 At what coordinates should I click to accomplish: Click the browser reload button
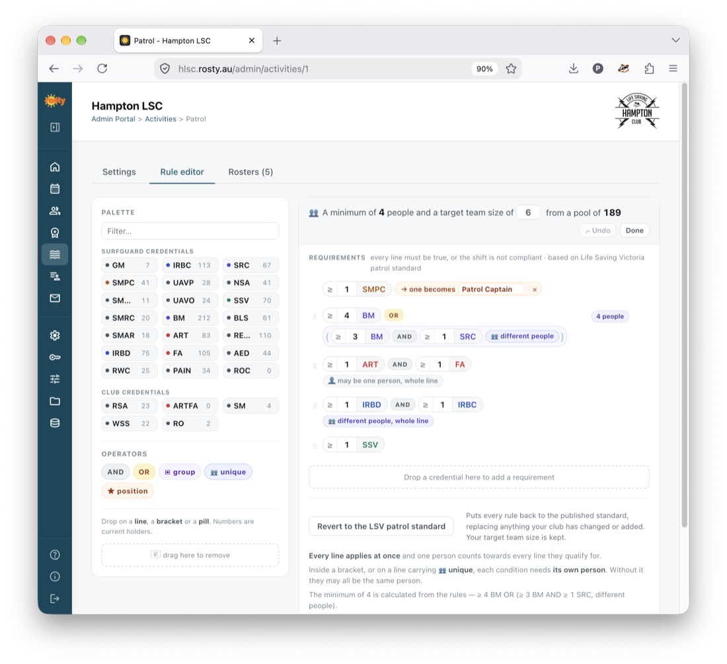(102, 69)
